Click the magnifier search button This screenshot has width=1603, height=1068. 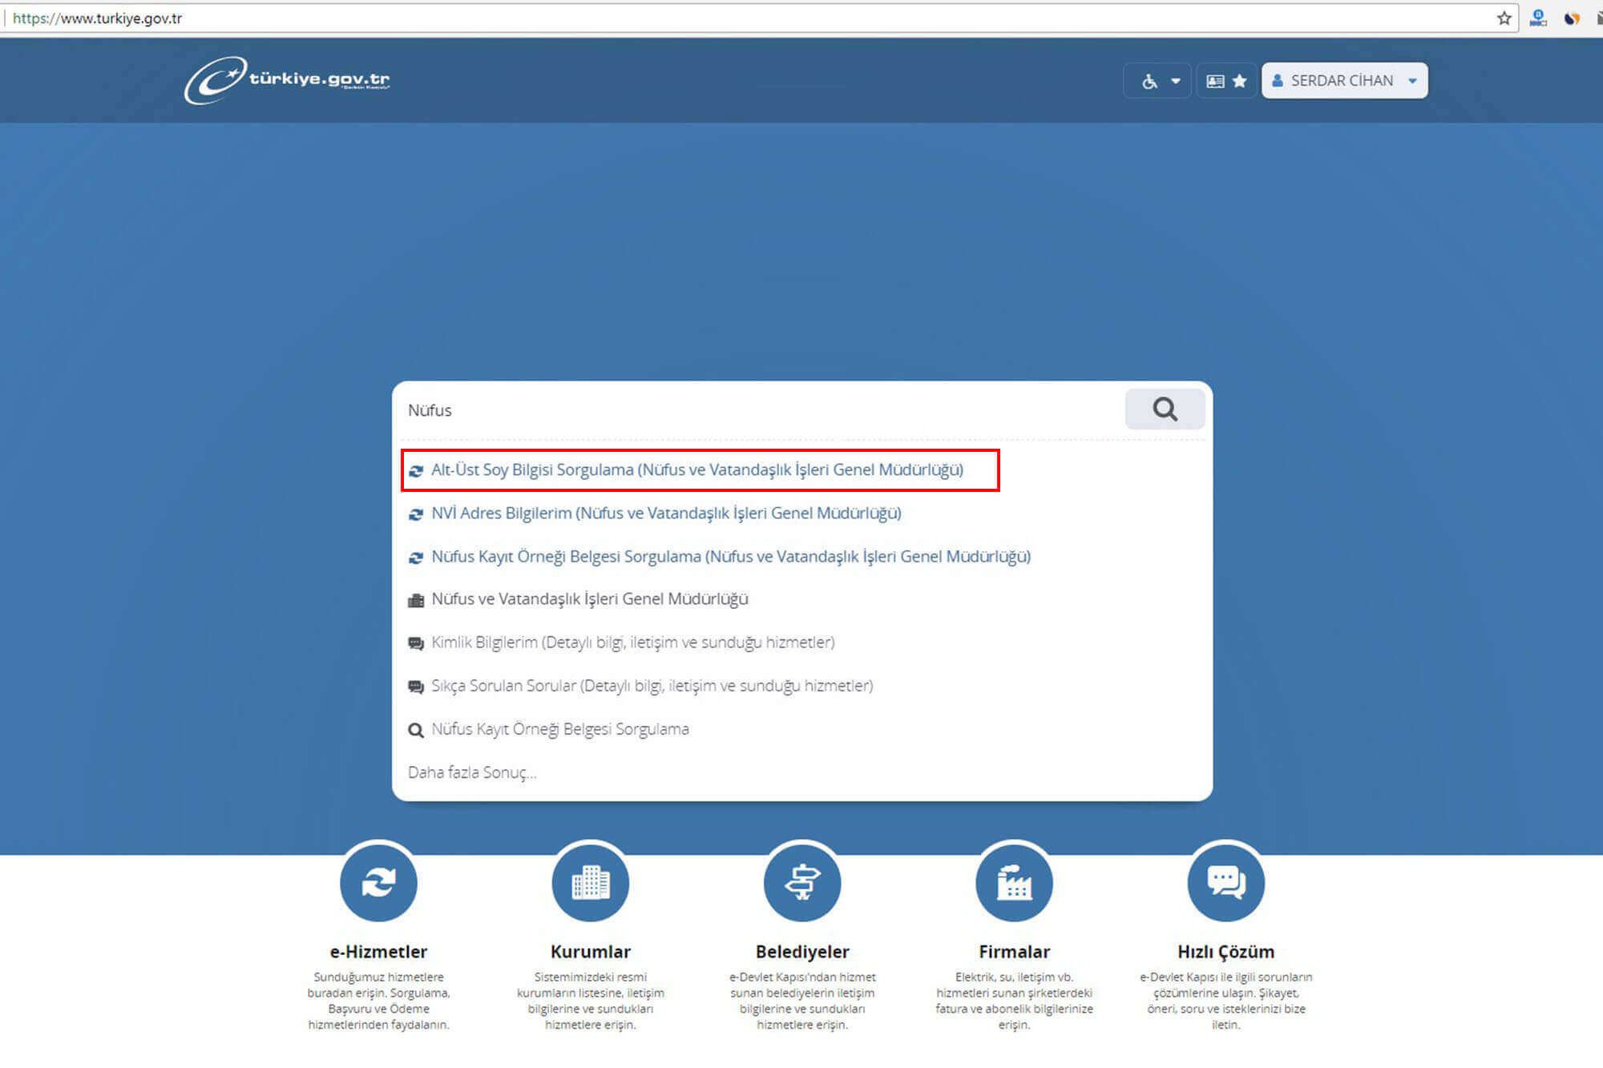point(1165,409)
